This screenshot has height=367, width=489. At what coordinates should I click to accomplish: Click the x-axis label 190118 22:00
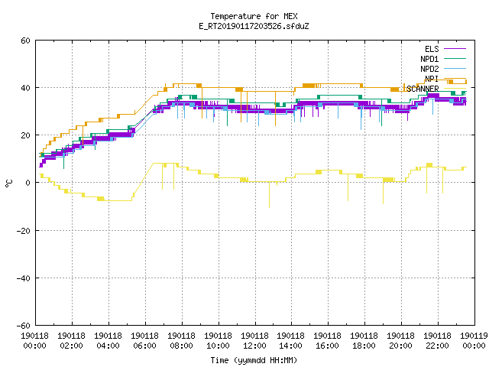click(437, 341)
